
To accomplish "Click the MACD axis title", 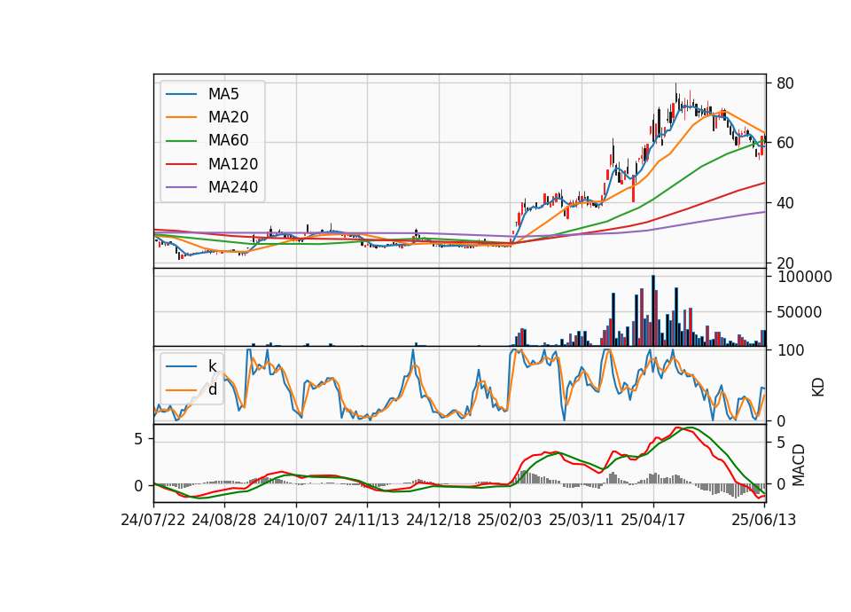I will click(x=798, y=465).
